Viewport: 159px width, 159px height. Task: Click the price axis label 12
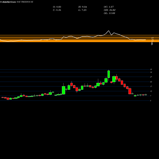tap(151, 91)
